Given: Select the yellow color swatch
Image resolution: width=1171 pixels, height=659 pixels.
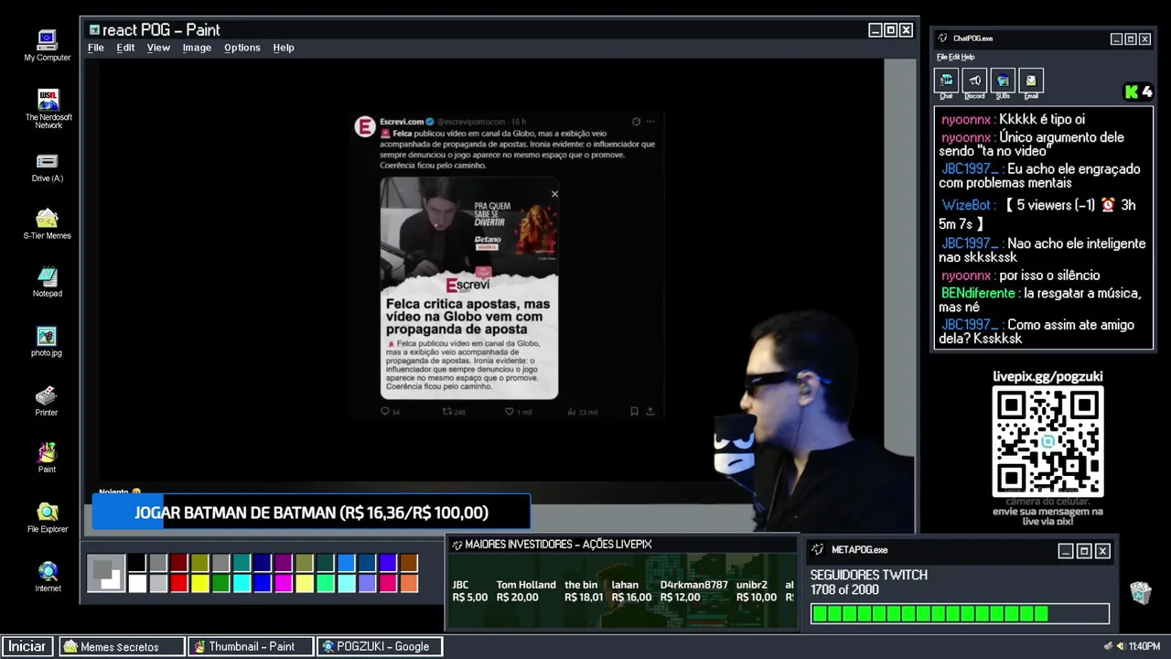Looking at the screenshot, I should [199, 583].
